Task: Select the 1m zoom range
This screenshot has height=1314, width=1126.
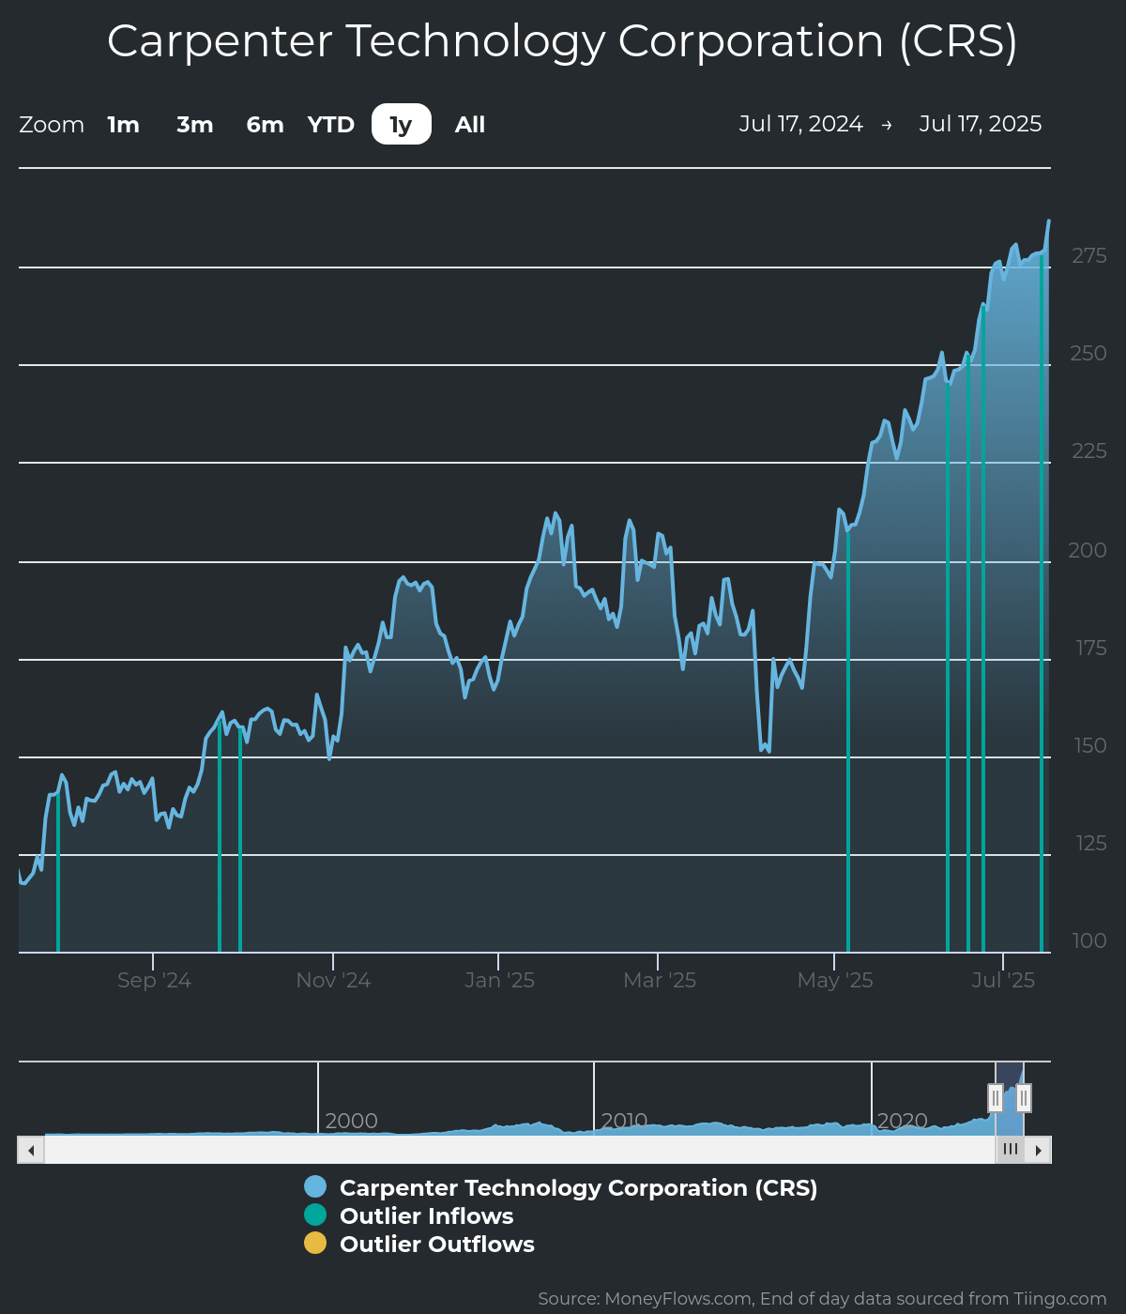Action: [x=123, y=125]
